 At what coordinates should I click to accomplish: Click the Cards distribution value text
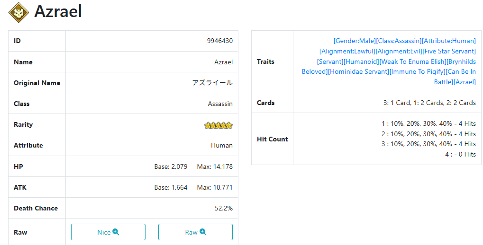tap(430, 103)
